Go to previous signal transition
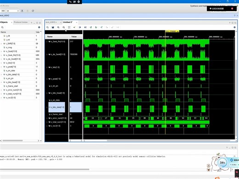This screenshot has width=239, height=179. [91, 27]
